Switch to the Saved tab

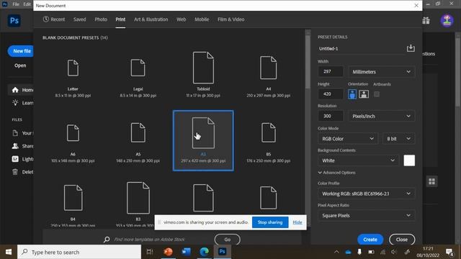pyautogui.click(x=80, y=19)
